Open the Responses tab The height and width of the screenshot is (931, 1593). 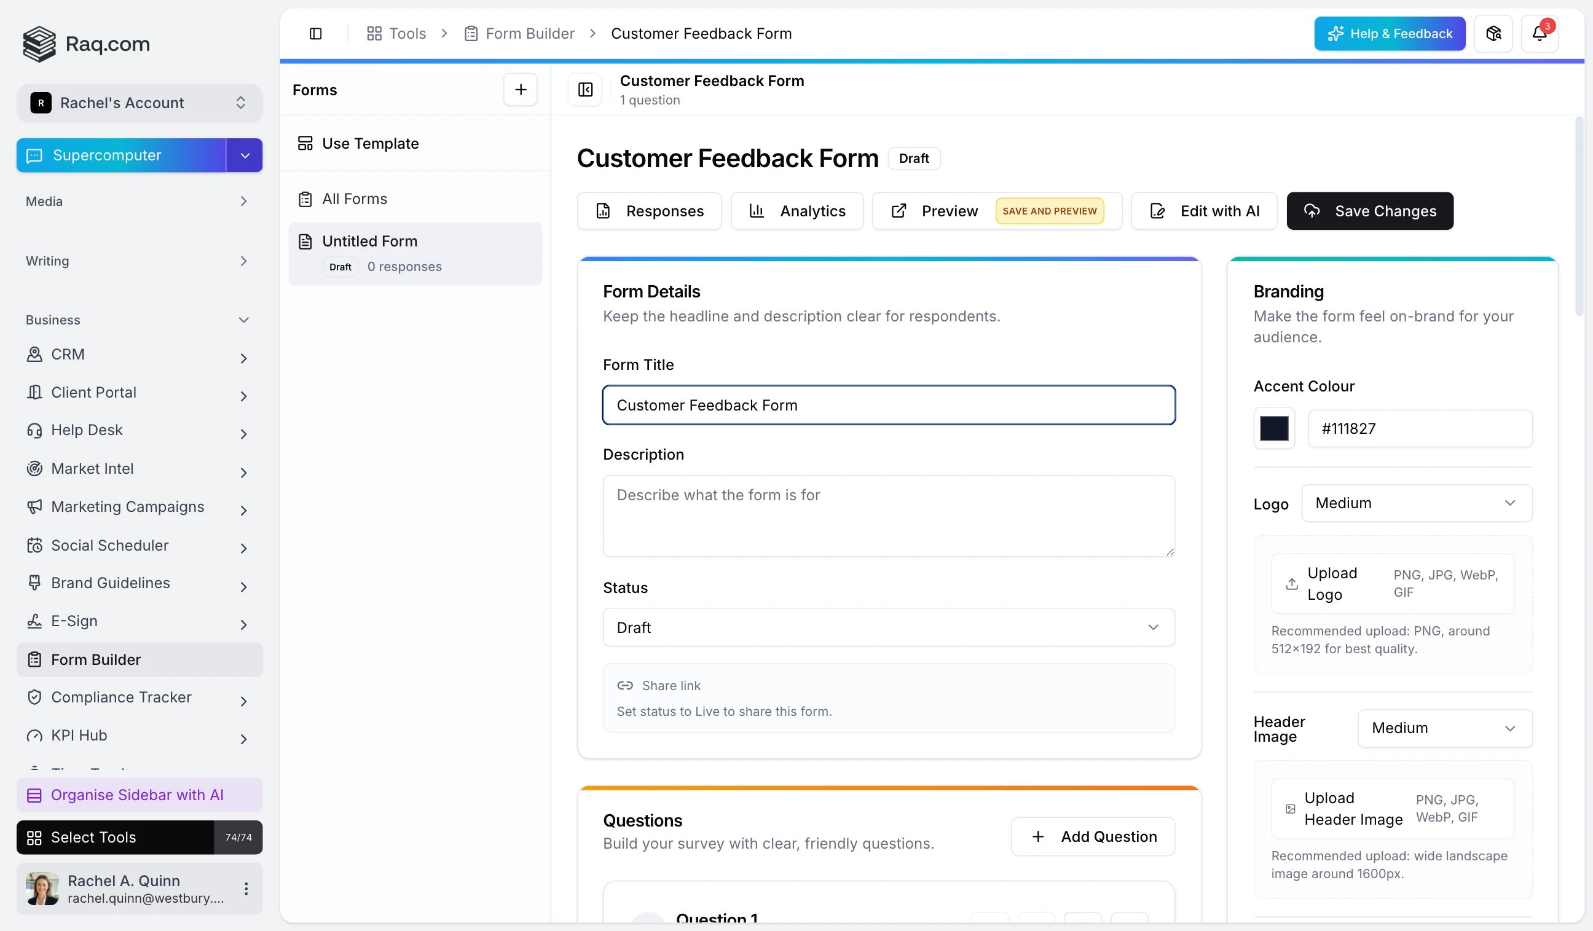pyautogui.click(x=649, y=211)
